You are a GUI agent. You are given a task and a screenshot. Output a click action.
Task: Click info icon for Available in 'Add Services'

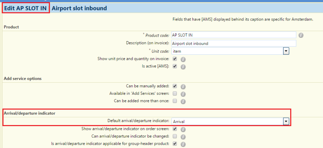coord(183,94)
